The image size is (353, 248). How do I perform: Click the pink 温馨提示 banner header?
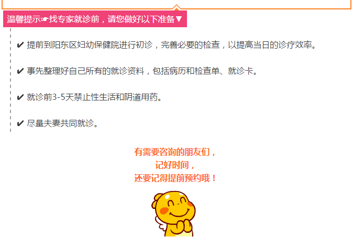point(95,19)
